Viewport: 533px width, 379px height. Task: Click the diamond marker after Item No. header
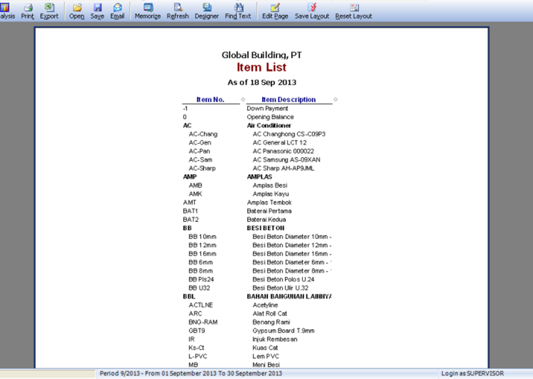pyautogui.click(x=243, y=100)
